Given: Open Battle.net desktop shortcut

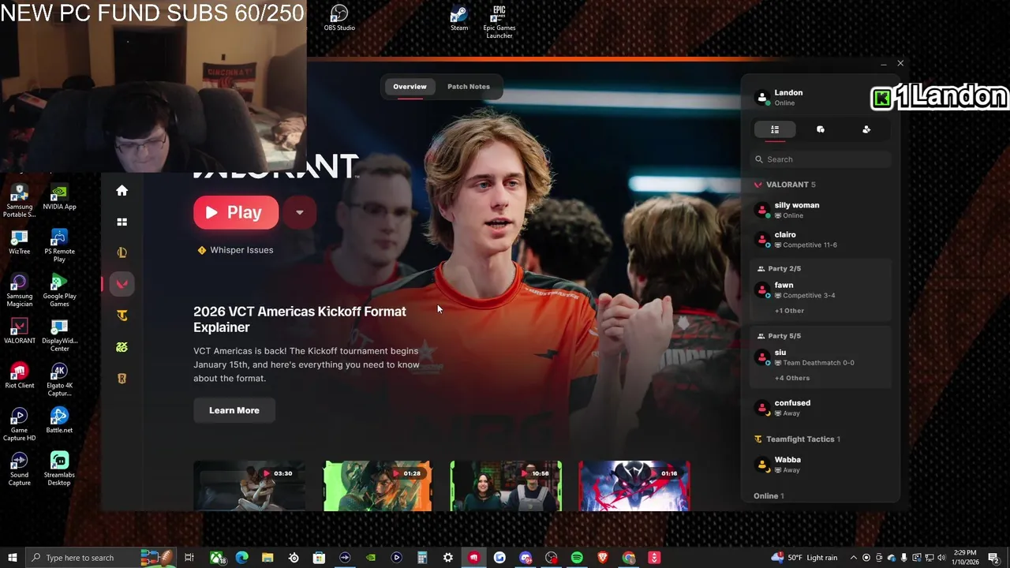Looking at the screenshot, I should pyautogui.click(x=59, y=421).
